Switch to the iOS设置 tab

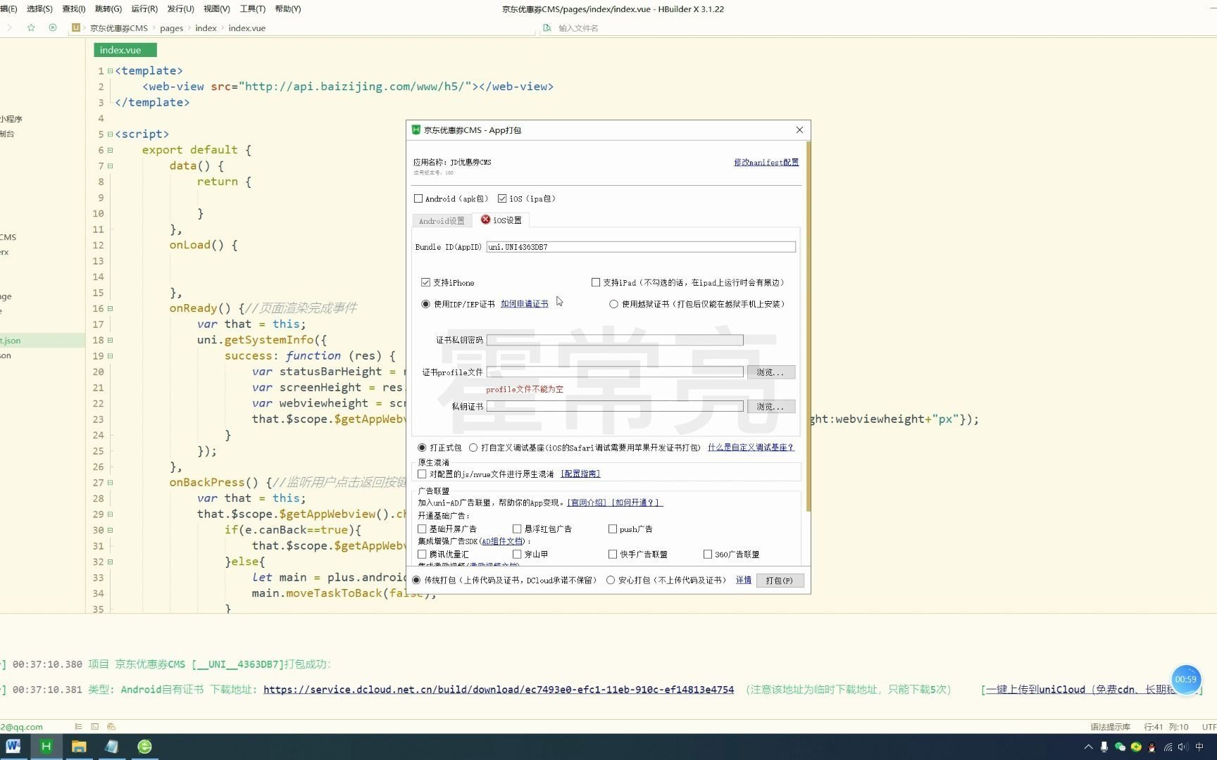click(x=501, y=220)
